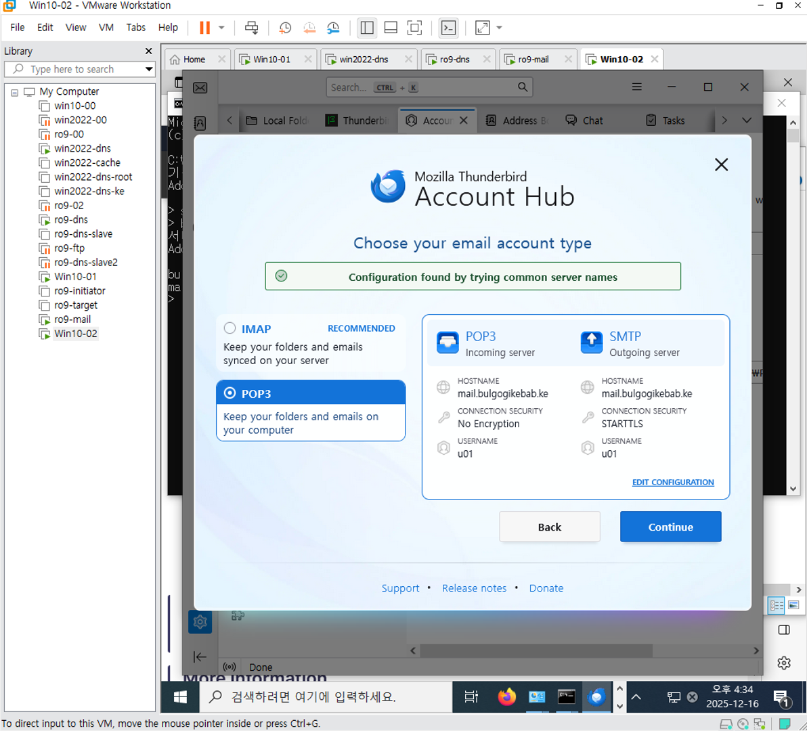Screen dimensions: 807x731
Task: Click the Send Ctrl+Alt+Del toolbar icon
Action: click(252, 27)
